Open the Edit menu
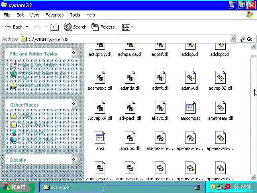 [20, 15]
